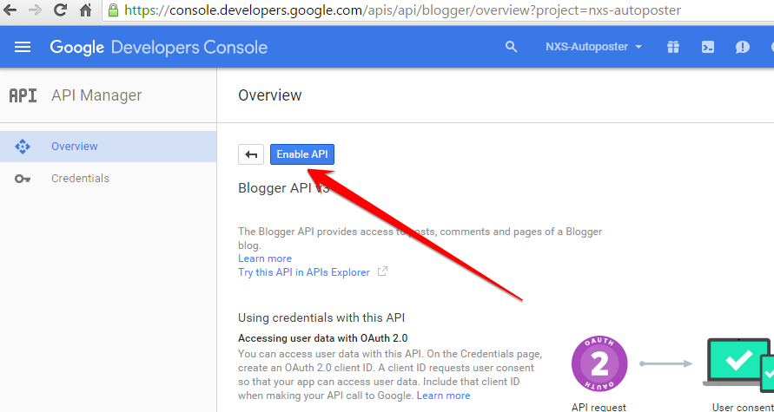Click the Overview page heading
The height and width of the screenshot is (412, 774).
tap(269, 95)
